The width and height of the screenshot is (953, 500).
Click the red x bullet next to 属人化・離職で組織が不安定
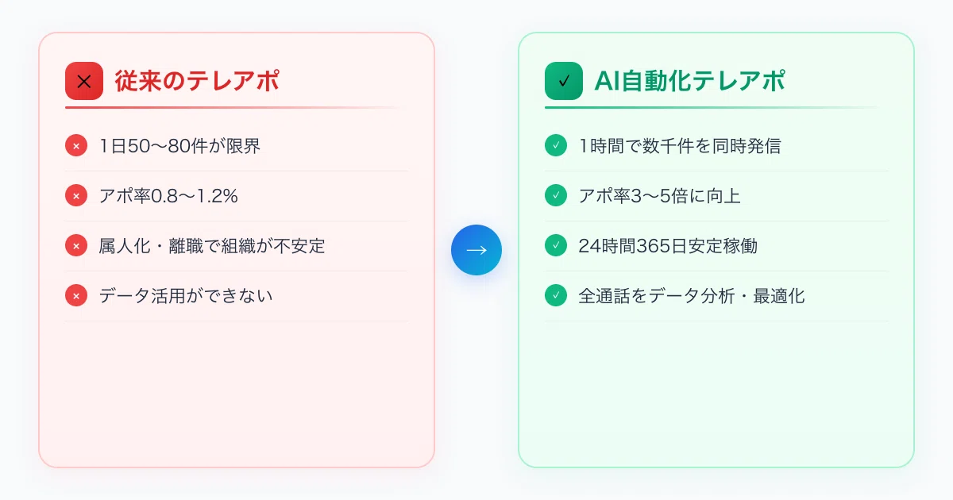[x=76, y=246]
